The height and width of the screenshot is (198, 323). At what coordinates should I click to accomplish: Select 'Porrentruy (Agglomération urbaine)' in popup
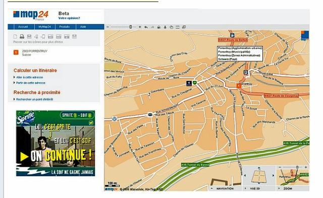pos(240,48)
